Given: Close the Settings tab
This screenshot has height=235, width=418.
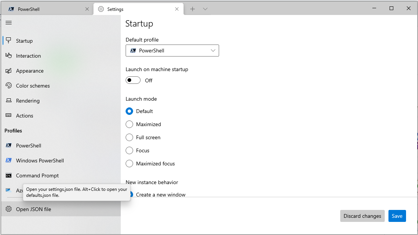Looking at the screenshot, I should click(x=177, y=9).
